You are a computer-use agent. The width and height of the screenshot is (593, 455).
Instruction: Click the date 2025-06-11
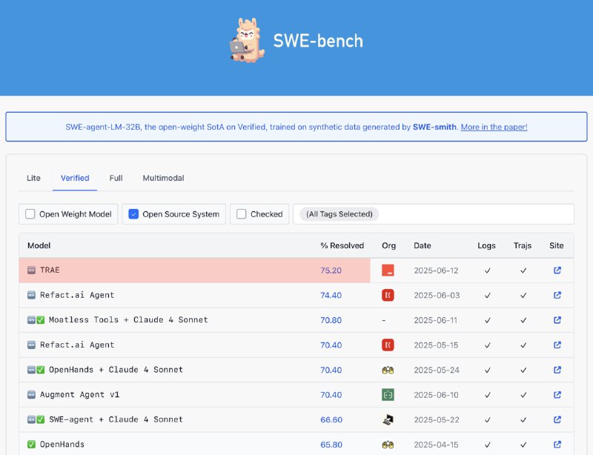click(435, 320)
